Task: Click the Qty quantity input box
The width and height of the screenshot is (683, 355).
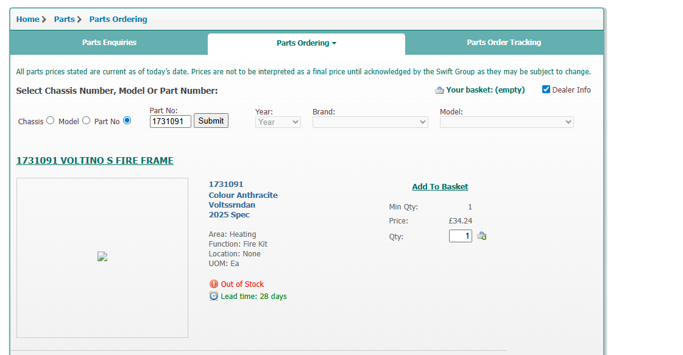Action: coord(461,236)
